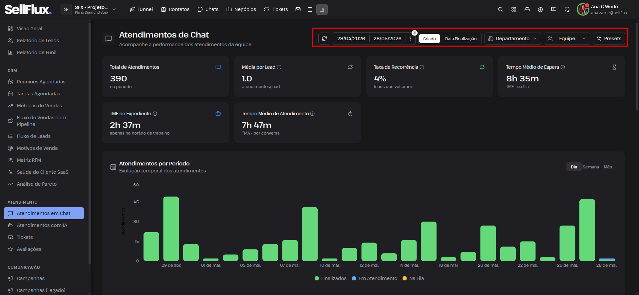This screenshot has height=295, width=639.
Task: Open the Relatório de Leads link
Action: pos(38,41)
